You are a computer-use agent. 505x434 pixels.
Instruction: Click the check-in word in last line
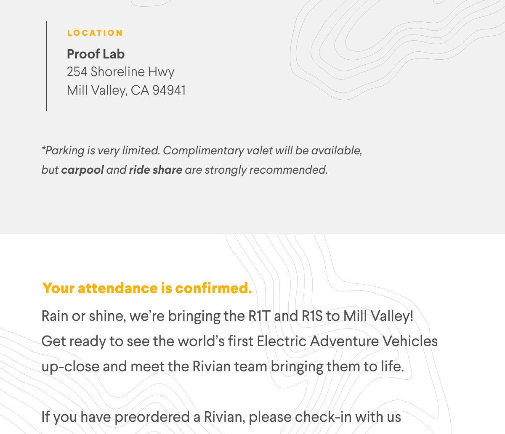(323, 417)
